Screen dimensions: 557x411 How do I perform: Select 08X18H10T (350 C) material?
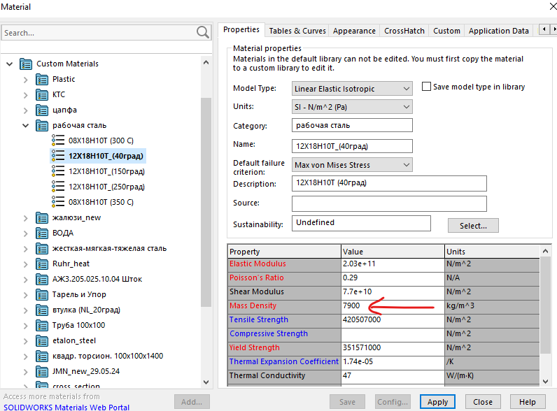tap(101, 202)
